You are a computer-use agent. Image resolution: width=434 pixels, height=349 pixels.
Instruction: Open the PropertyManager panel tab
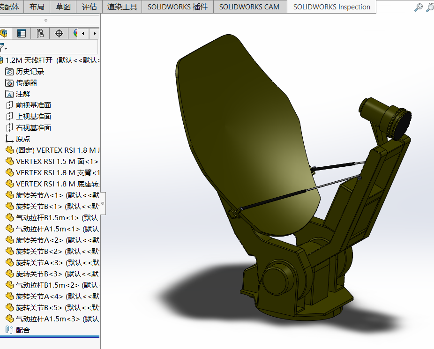click(x=21, y=33)
